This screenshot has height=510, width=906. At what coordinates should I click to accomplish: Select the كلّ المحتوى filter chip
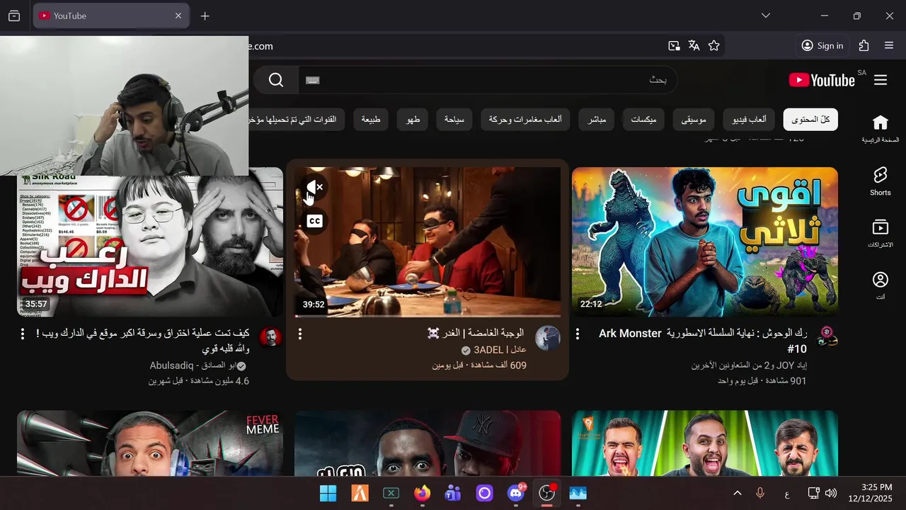click(x=810, y=120)
